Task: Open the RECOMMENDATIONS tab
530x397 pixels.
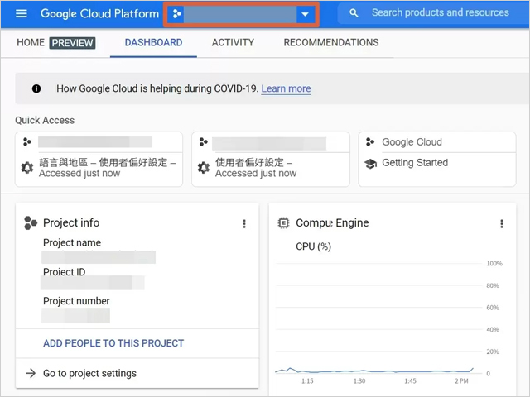Action: tap(330, 43)
